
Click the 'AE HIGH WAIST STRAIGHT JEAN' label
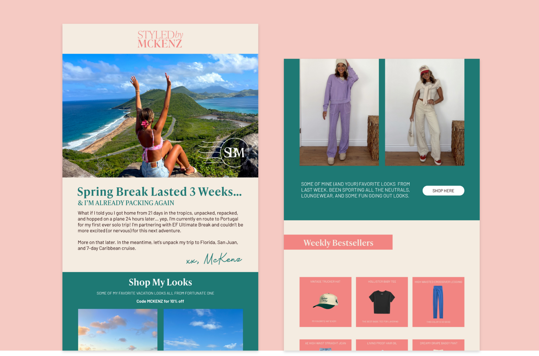(x=325, y=343)
